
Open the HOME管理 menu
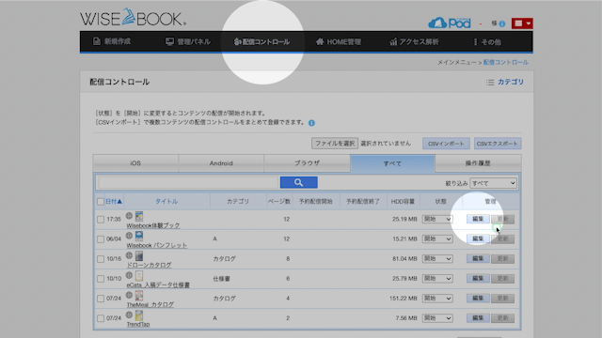(339, 41)
